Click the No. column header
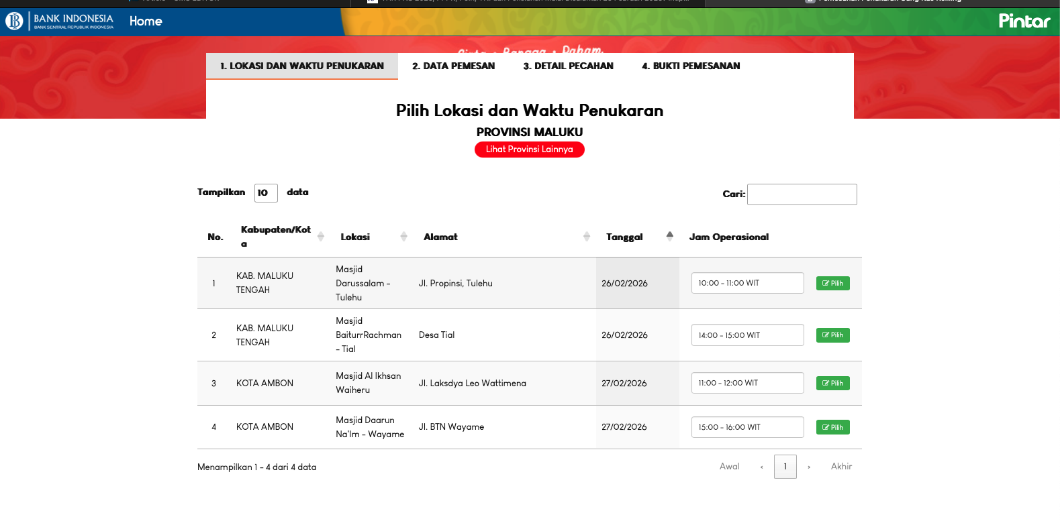This screenshot has width=1060, height=521. pyautogui.click(x=215, y=237)
